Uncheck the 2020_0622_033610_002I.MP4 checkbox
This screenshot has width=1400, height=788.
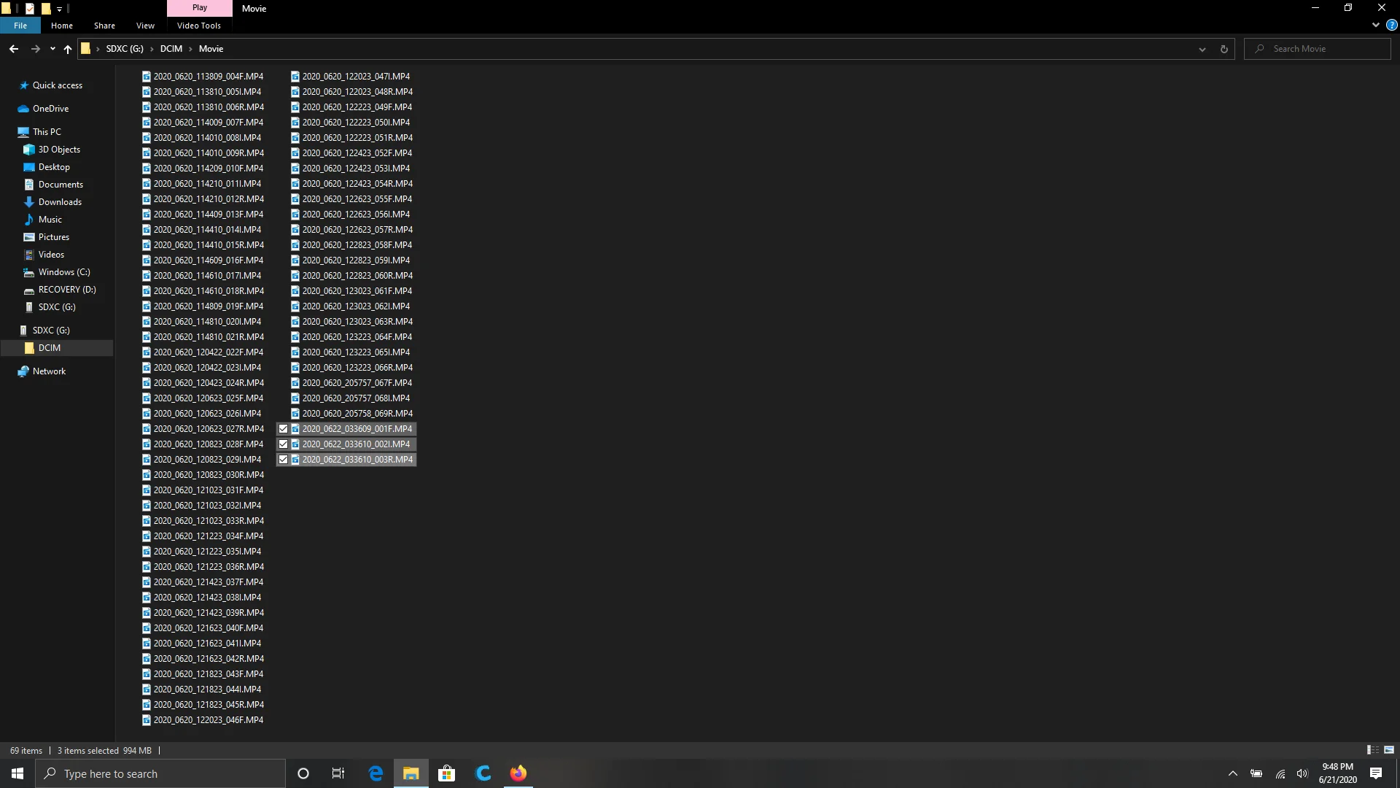284,444
